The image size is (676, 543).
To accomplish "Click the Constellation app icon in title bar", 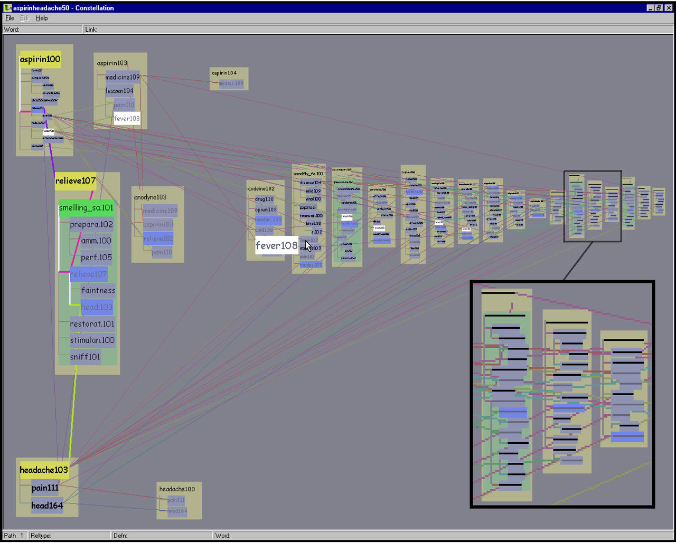I will click(x=7, y=8).
